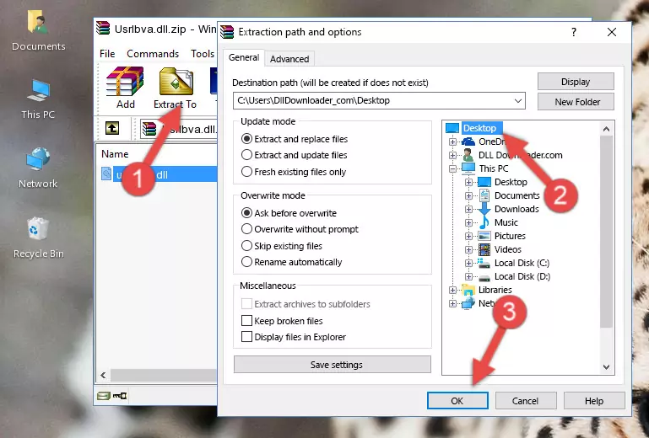Click the Pictures folder icon in tree
This screenshot has height=438, width=649.
tap(484, 236)
